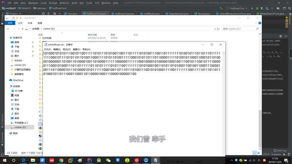292x164 pixels.
Task: Click Explorer vertical scrollbar thumb
Action: click(260, 128)
